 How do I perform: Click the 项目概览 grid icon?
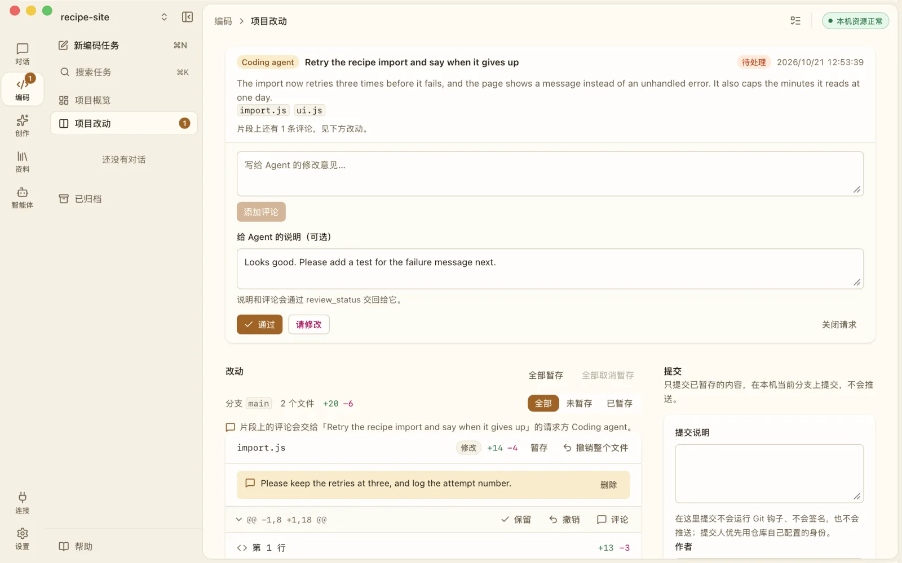point(64,100)
